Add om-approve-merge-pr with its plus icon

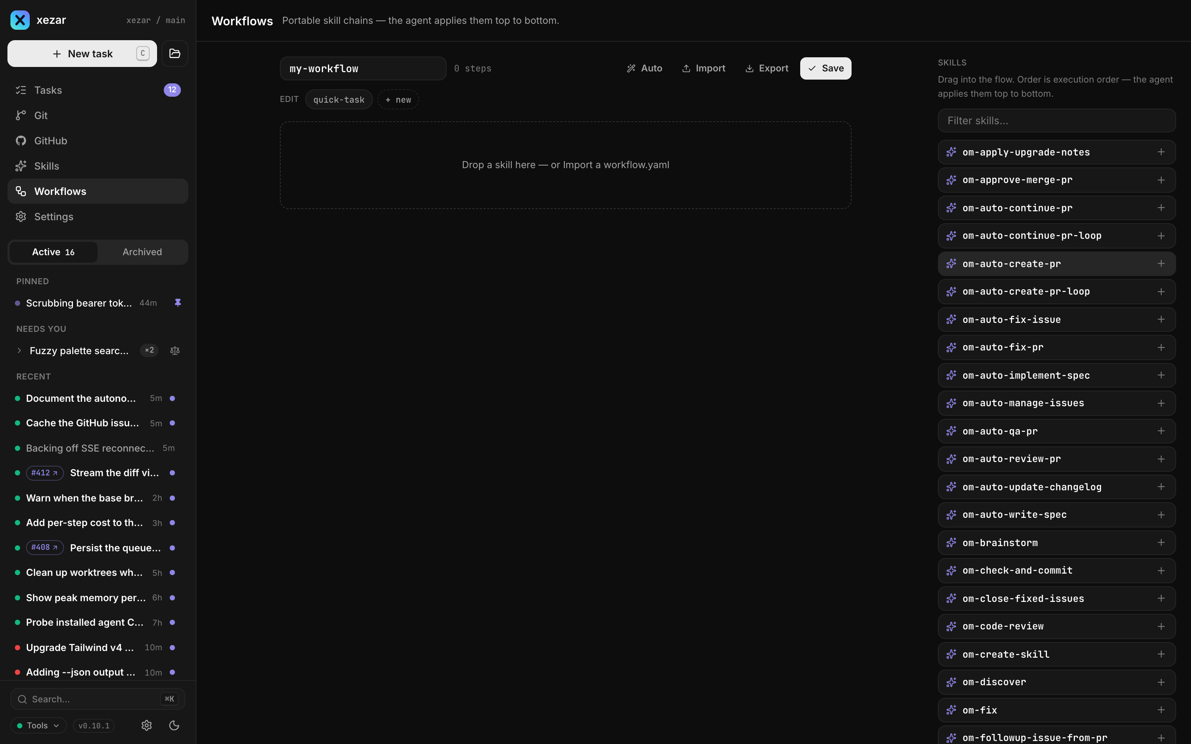pyautogui.click(x=1161, y=180)
